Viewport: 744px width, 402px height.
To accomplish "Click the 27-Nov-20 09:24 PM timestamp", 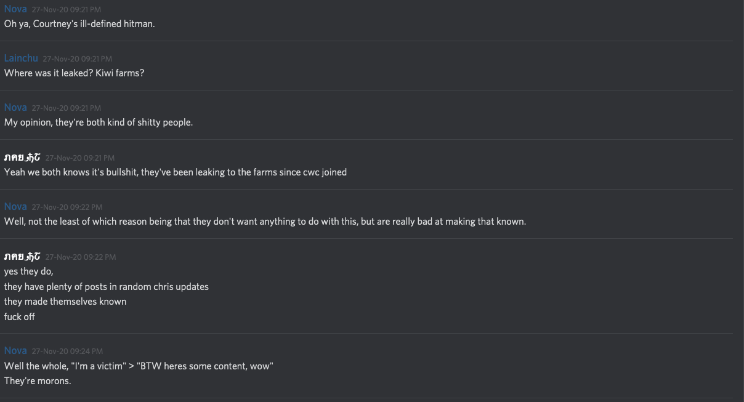I will tap(67, 351).
